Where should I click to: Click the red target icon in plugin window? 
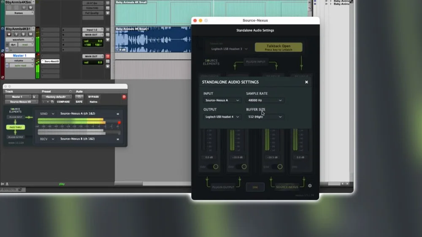point(124,97)
